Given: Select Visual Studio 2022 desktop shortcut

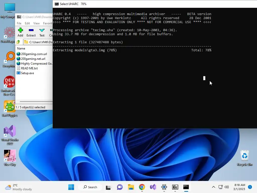Looking at the screenshot, I should 10,135.
